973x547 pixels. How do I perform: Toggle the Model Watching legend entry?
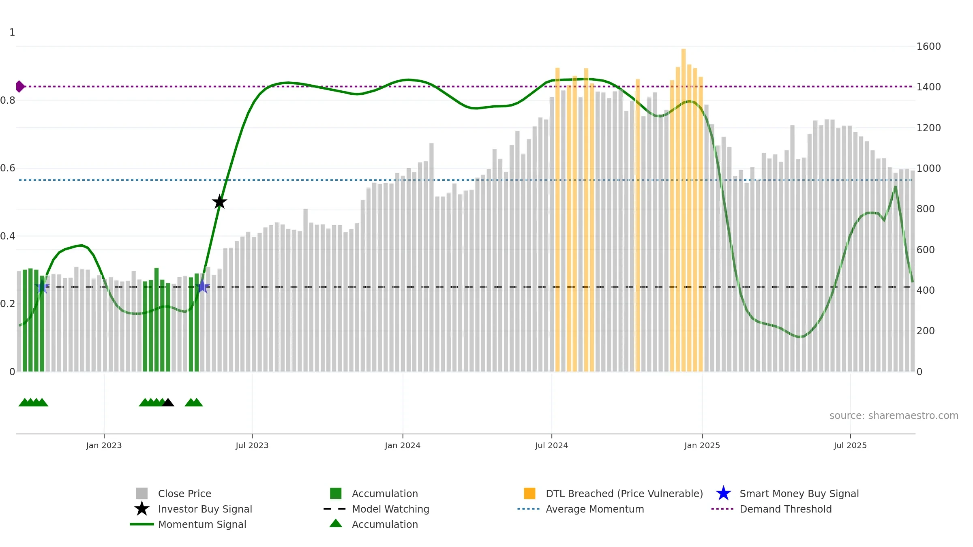pos(390,509)
